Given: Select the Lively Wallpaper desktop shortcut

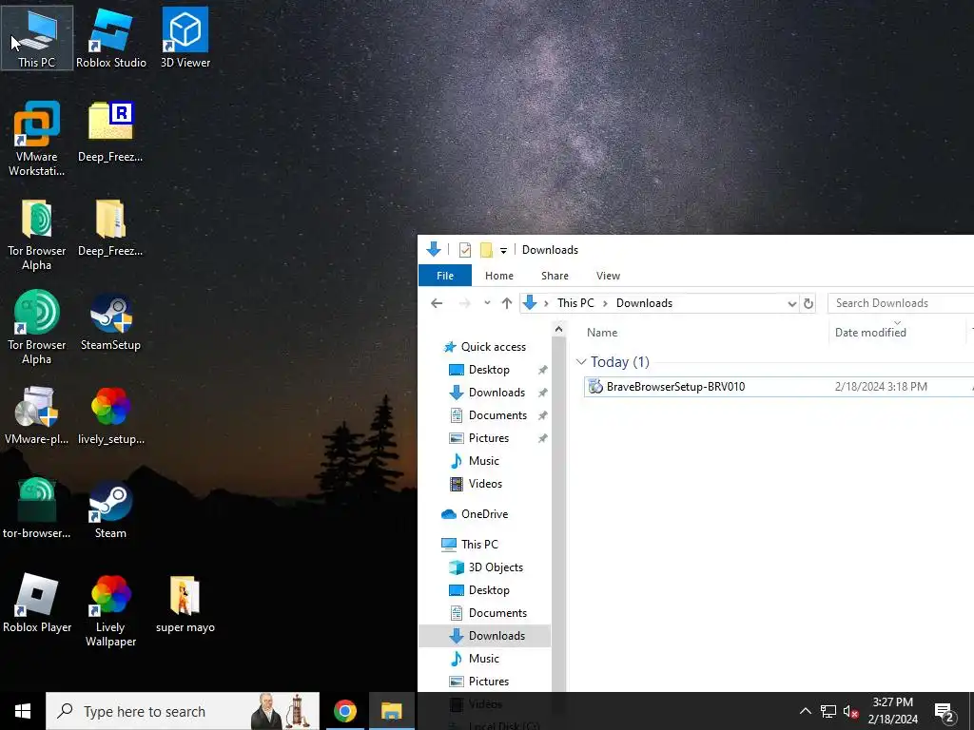Looking at the screenshot, I should click(x=110, y=611).
